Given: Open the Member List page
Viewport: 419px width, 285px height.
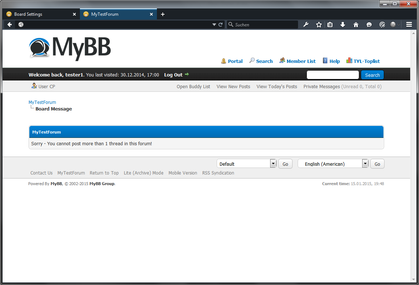Looking at the screenshot, I should [301, 61].
